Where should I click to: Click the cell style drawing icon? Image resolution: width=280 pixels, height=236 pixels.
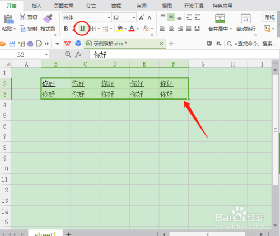(105, 29)
